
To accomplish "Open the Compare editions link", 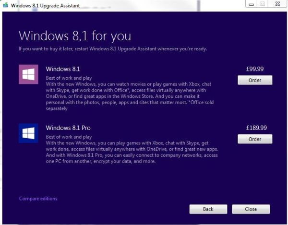I will click(x=38, y=199).
